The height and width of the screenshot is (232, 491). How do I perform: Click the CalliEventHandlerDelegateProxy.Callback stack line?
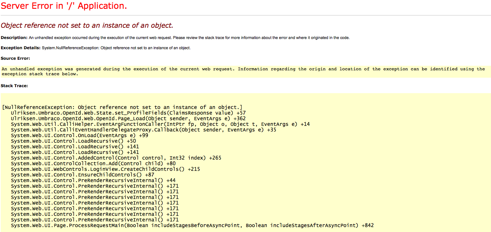(x=143, y=130)
